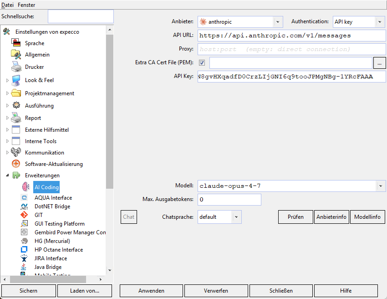The image size is (387, 299).
Task: Expand the Interne Tools tree node
Action: 7,141
